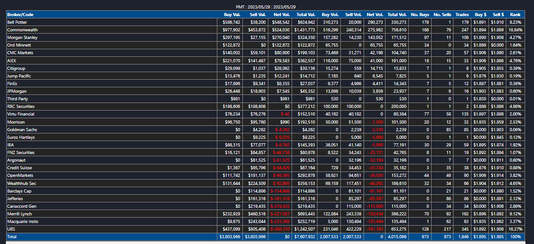
Task: Click the Virtu Financial broker name
Action: (21, 114)
